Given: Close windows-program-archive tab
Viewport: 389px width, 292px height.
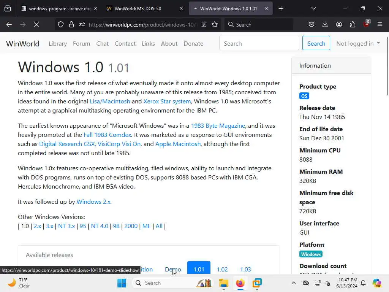Looking at the screenshot, I should (x=96, y=9).
